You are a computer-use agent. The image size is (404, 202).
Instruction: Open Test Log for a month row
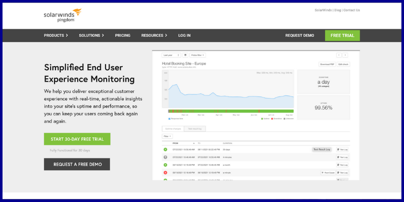pyautogui.click(x=342, y=165)
